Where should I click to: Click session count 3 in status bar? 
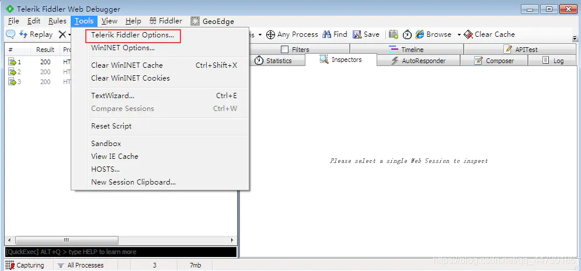click(x=155, y=265)
